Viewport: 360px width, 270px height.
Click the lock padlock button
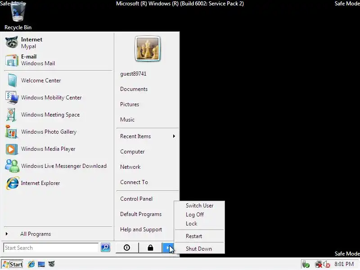(x=150, y=247)
